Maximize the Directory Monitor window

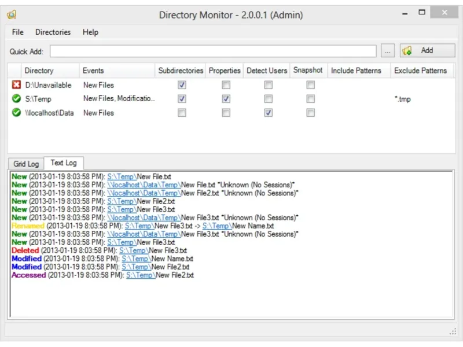pos(422,12)
